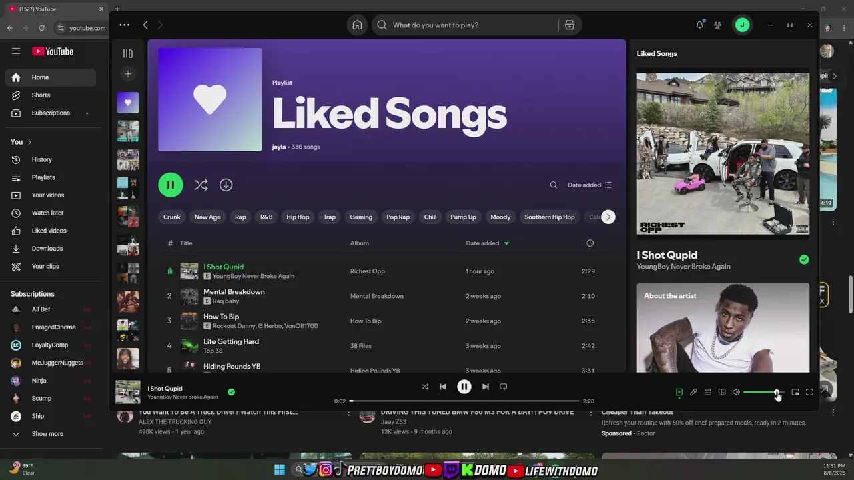Viewport: 854px width, 480px height.
Task: Reload browser page
Action: [x=41, y=28]
